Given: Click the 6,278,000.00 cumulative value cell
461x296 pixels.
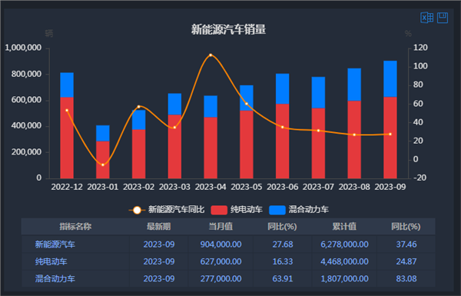Looking at the screenshot, I should [344, 244].
